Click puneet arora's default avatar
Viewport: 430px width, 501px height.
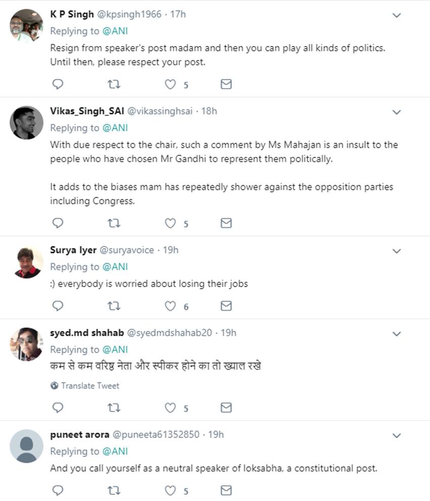coord(26,446)
